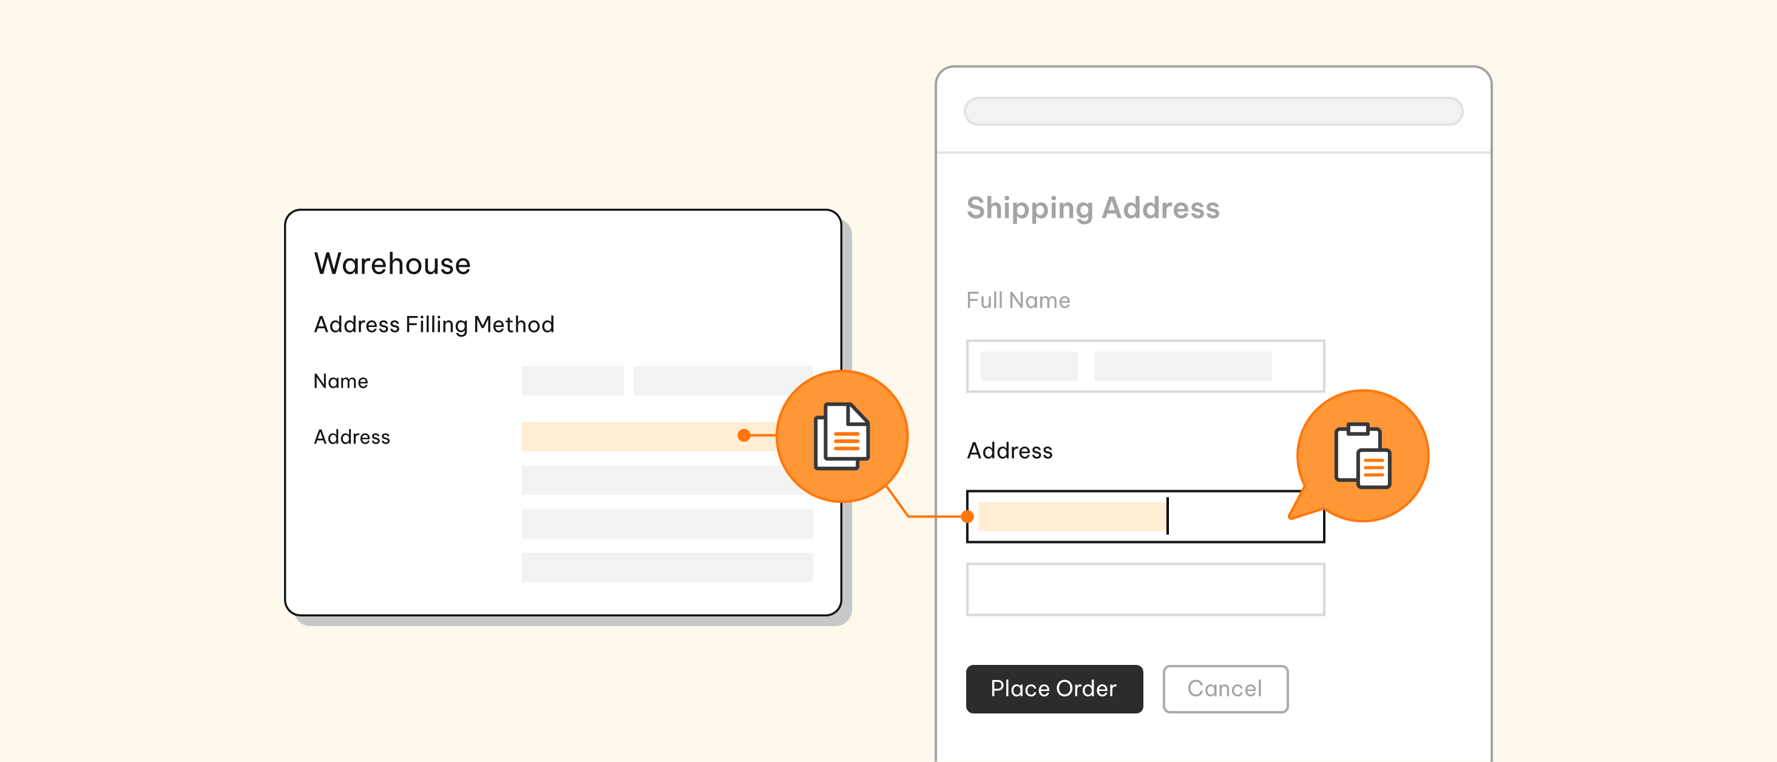1777x762 pixels.
Task: Click the highlighted pasted text in address input
Action: (x=1071, y=516)
